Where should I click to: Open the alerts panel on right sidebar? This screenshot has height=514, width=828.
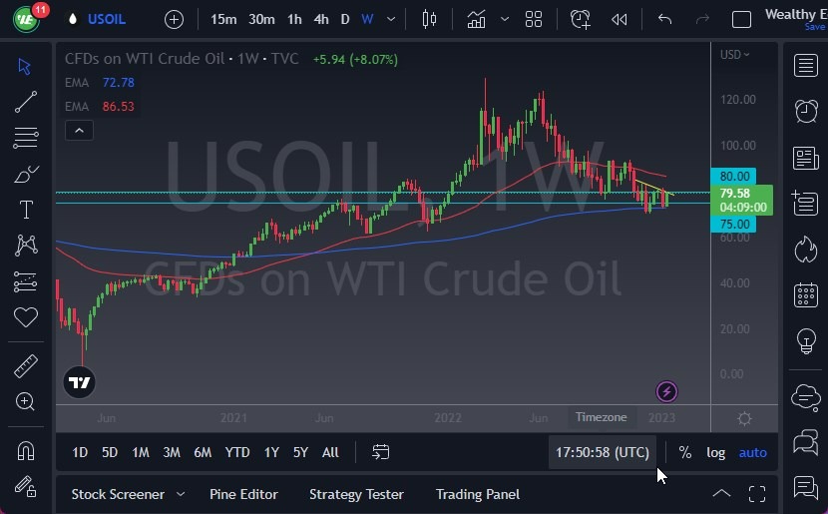coord(806,111)
